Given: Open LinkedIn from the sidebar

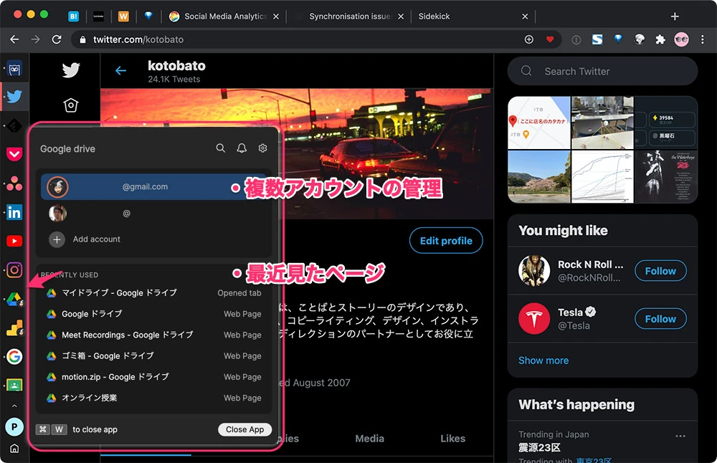Looking at the screenshot, I should [x=14, y=211].
